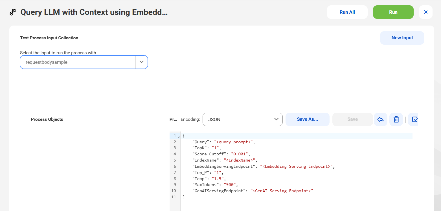Click the "IndexName" line
This screenshot has width=441, height=211.
[x=225, y=160]
